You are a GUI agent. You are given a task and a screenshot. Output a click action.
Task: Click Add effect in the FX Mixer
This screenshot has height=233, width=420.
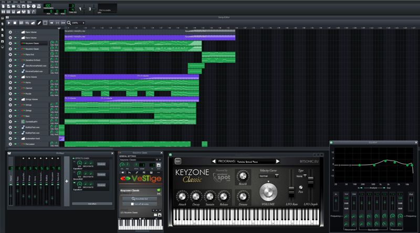pyautogui.click(x=92, y=204)
